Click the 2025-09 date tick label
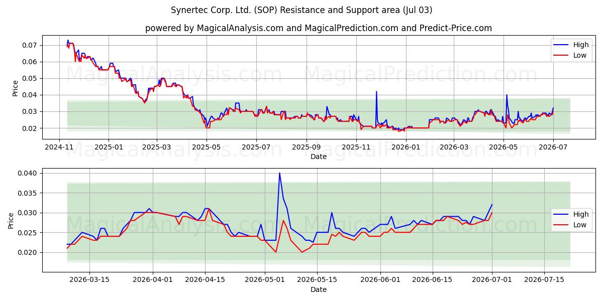603x301 pixels. click(x=306, y=147)
